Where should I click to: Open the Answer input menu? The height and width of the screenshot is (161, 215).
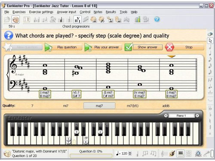[67, 12]
